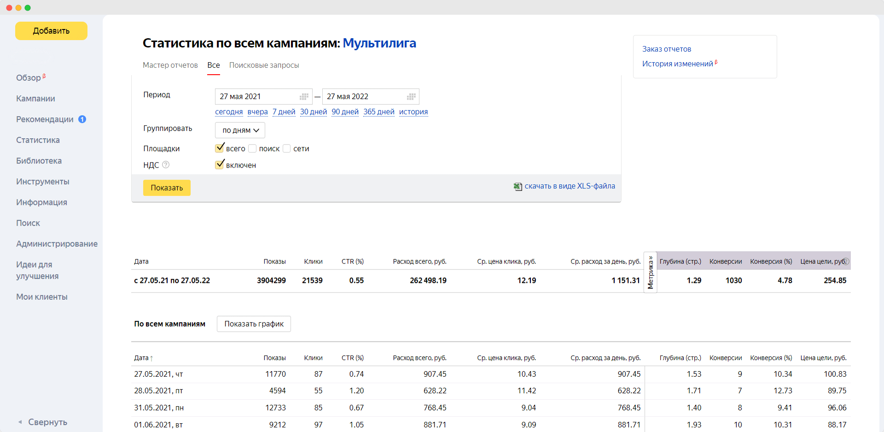Open Обзор in the sidebar
The height and width of the screenshot is (432, 884).
29,78
